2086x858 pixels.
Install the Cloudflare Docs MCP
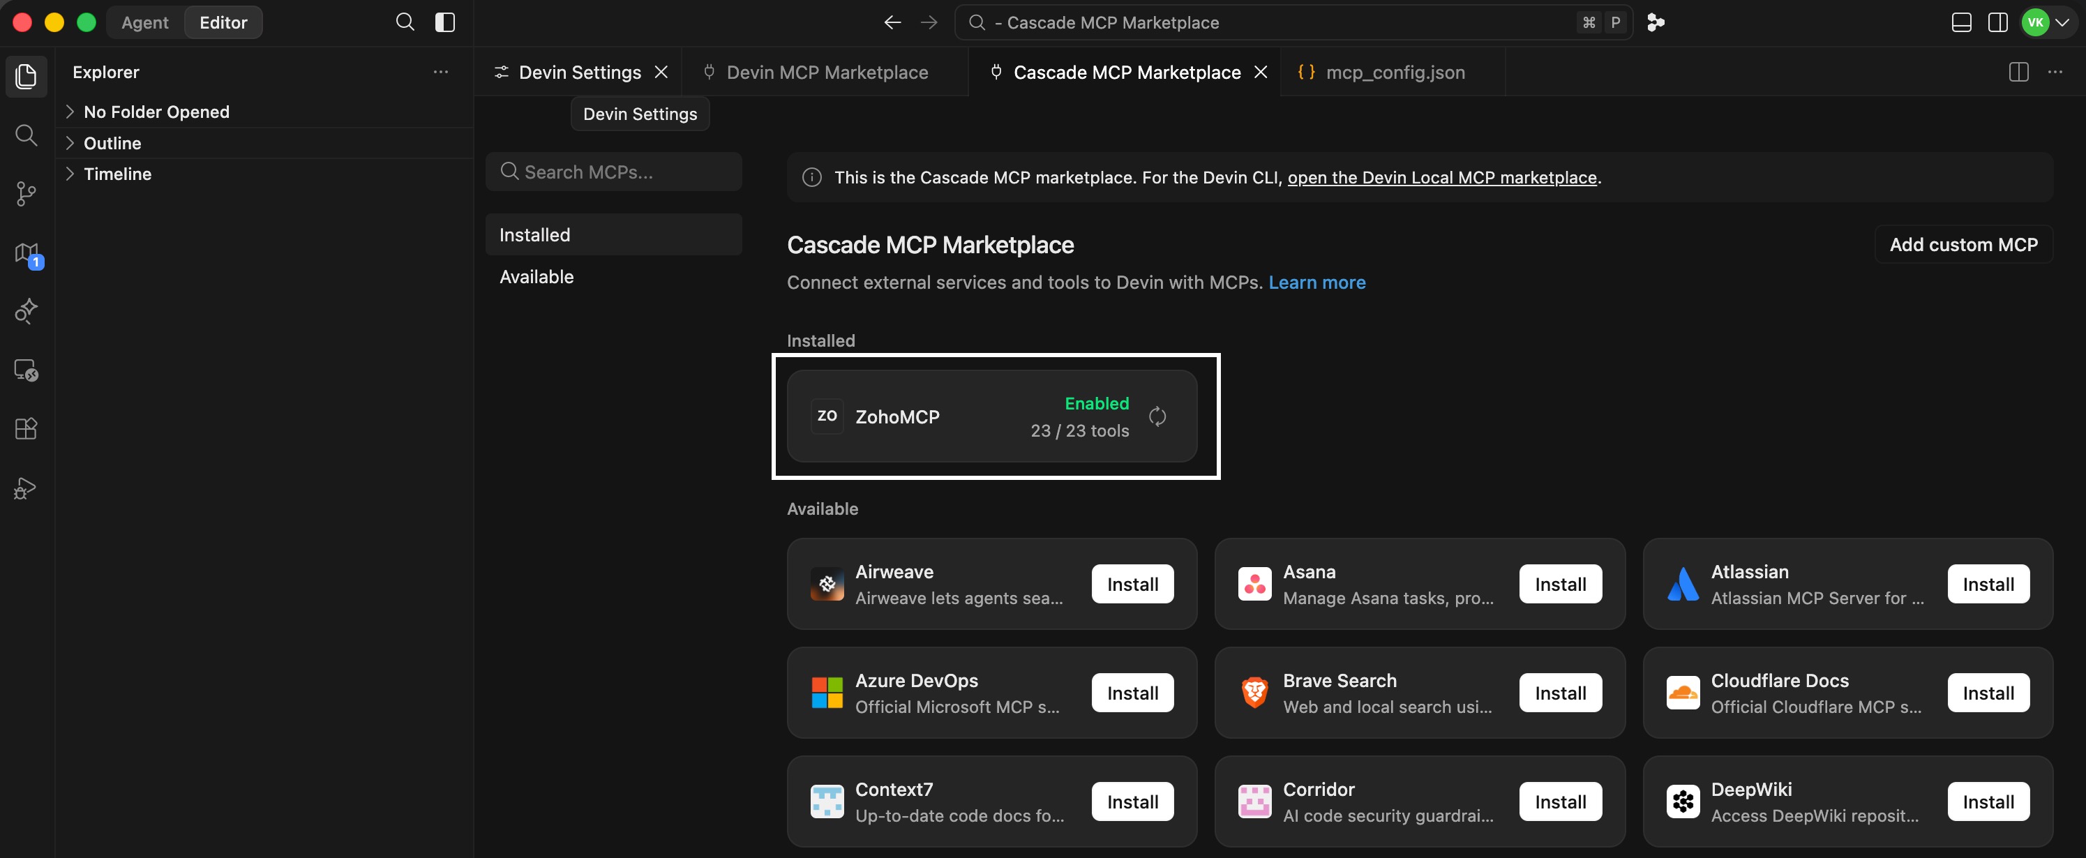1988,693
